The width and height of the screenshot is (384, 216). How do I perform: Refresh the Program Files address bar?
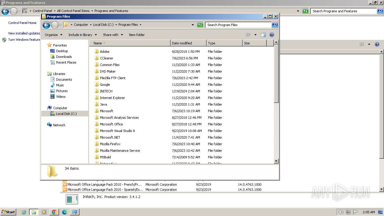pos(200,25)
